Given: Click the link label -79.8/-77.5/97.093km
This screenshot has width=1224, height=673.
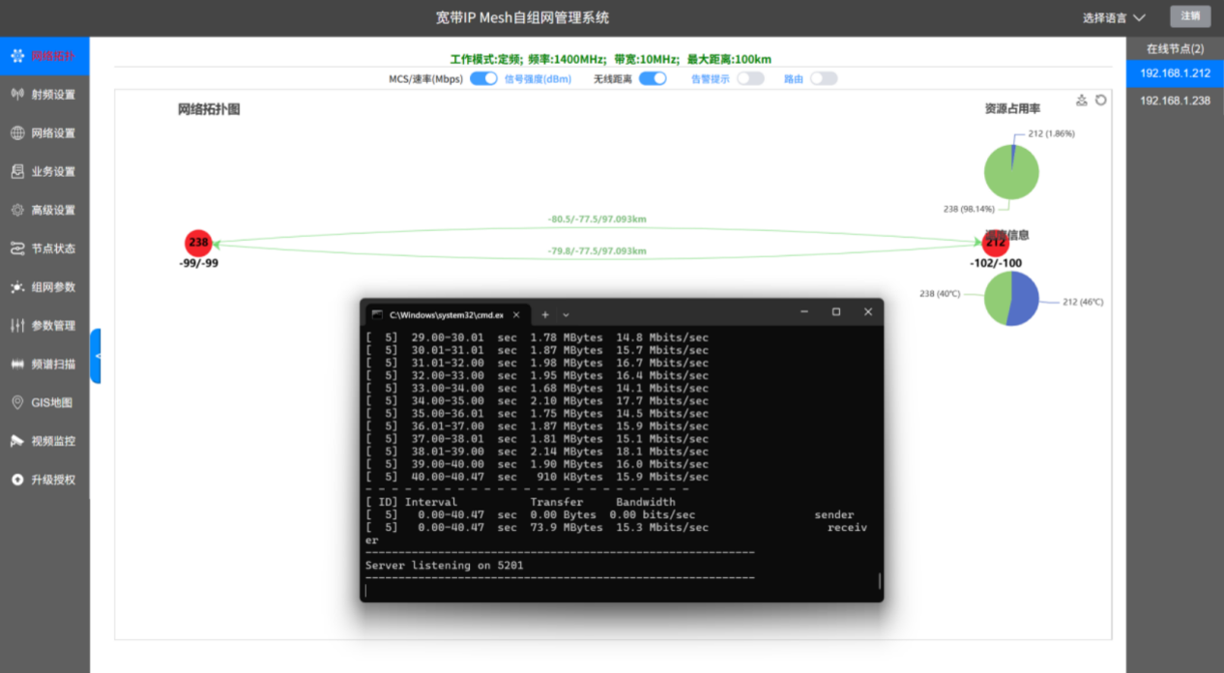Looking at the screenshot, I should pos(597,251).
